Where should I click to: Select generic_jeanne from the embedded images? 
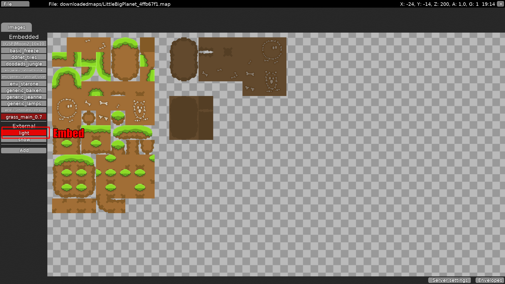[24, 97]
